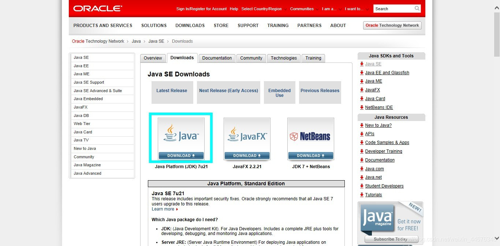
Task: Open the Store menu
Action: (x=221, y=26)
